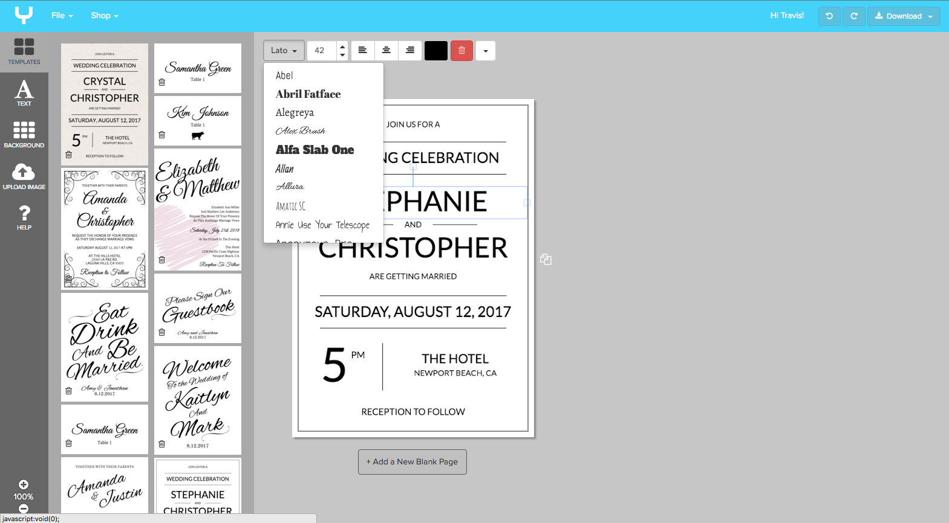Align text to the left
The height and width of the screenshot is (523, 949).
(x=363, y=50)
